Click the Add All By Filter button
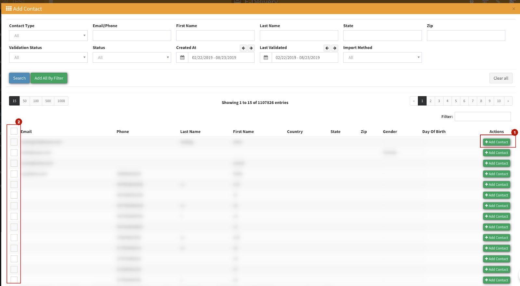Viewport: 520px width, 286px height. [x=49, y=78]
